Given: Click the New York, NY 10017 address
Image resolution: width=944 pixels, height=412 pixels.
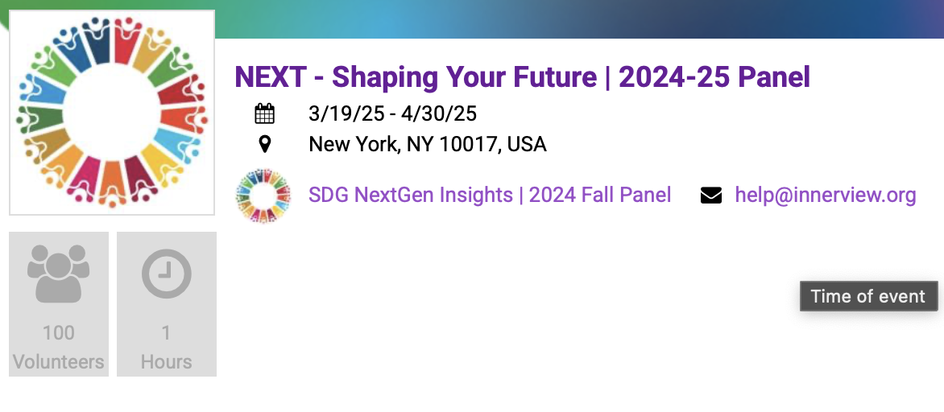Looking at the screenshot, I should (428, 145).
